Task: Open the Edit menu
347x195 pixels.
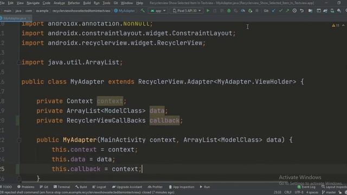Action: (x=11, y=3)
